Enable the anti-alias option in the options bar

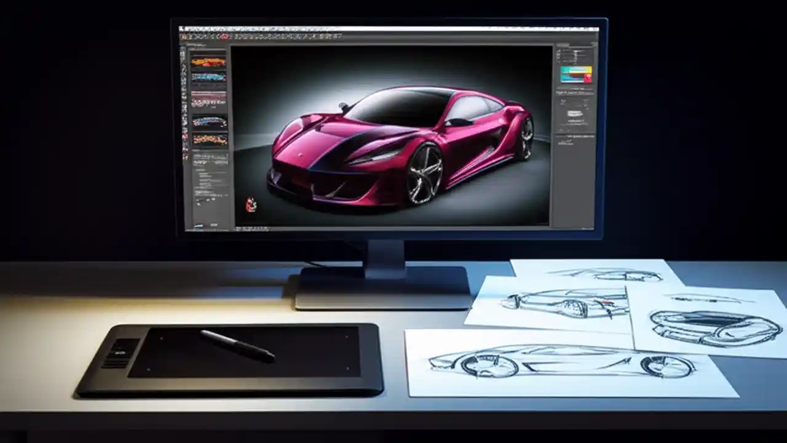tap(320, 39)
